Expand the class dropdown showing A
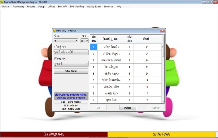This screenshot has width=218, height=138. 84,40
